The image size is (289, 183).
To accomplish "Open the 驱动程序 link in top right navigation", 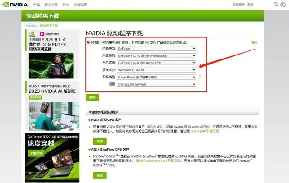I will [x=238, y=5].
